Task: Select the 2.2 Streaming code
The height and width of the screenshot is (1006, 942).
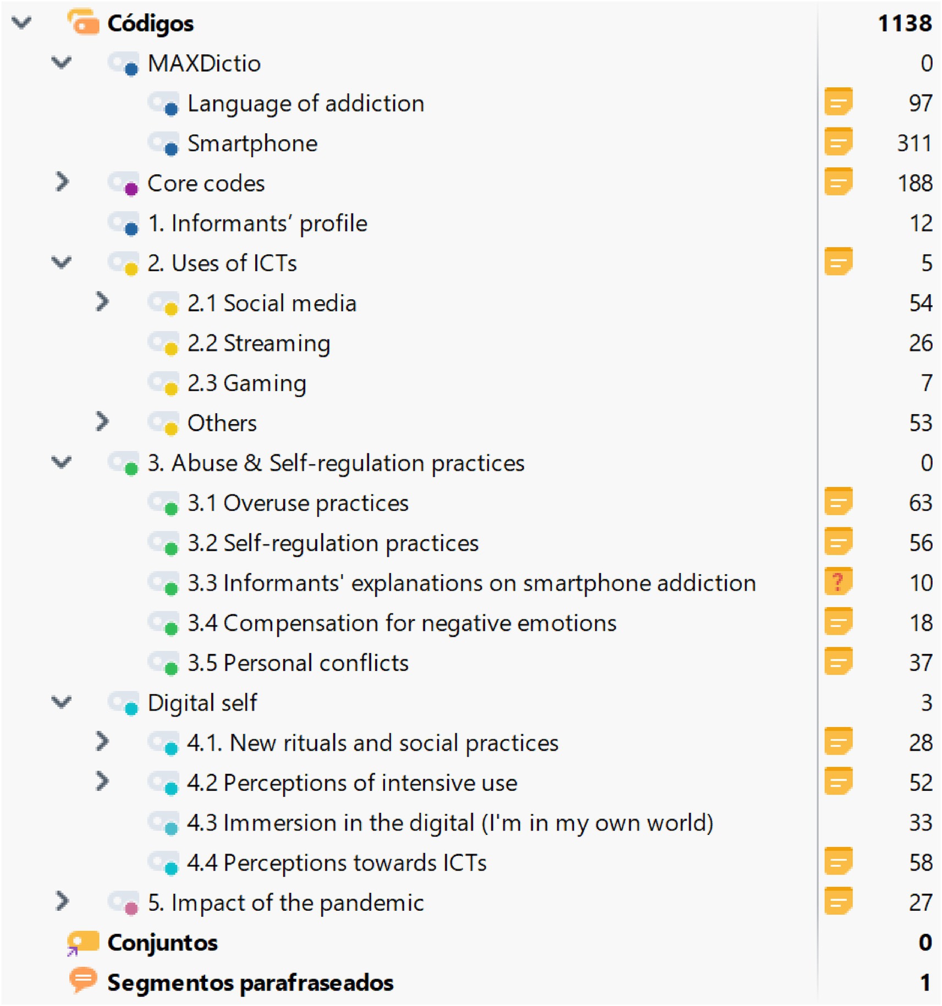Action: [x=258, y=343]
